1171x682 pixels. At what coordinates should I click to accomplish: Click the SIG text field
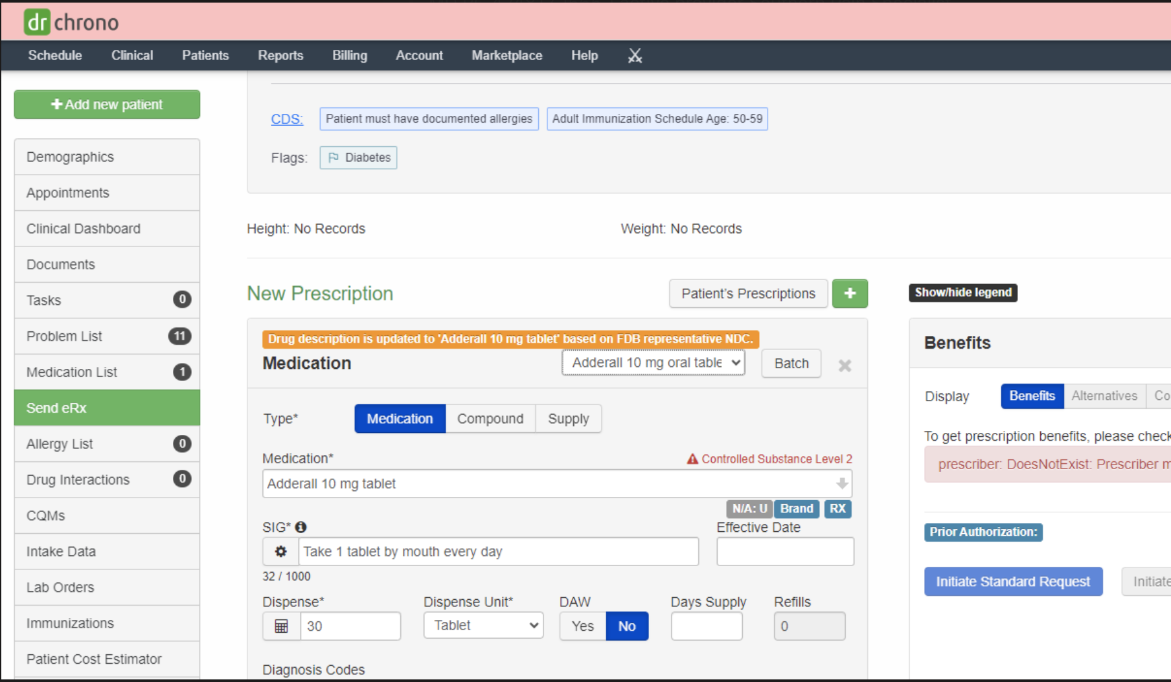pyautogui.click(x=499, y=551)
